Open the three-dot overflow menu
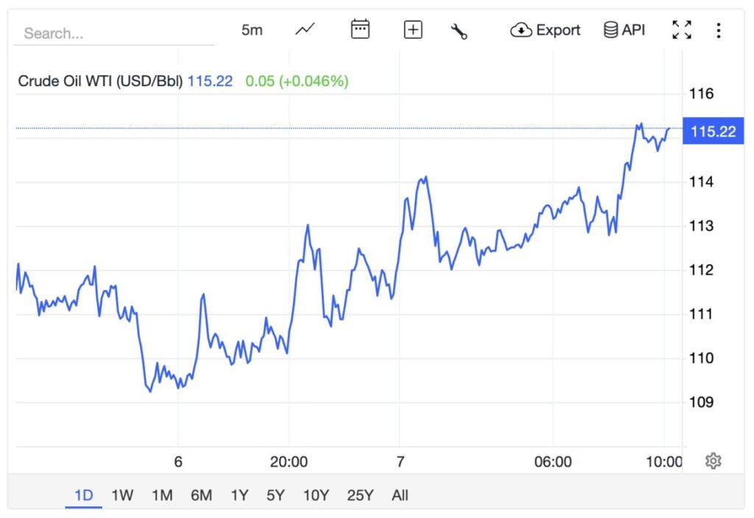The width and height of the screenshot is (754, 518). pyautogui.click(x=718, y=29)
